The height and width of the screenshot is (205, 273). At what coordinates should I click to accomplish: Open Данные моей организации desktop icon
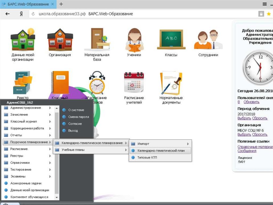(x=23, y=40)
